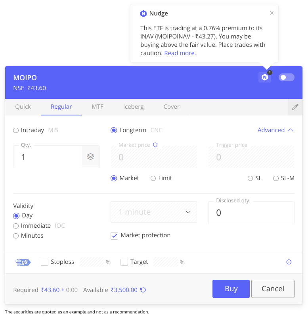This screenshot has height=317, width=308.
Task: Click the quantity lot size stack icon
Action: tap(90, 157)
